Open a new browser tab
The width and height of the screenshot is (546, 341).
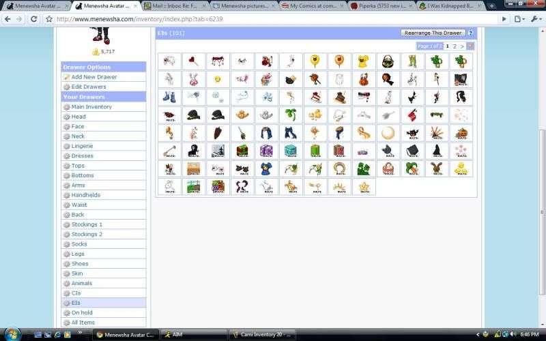(x=491, y=6)
